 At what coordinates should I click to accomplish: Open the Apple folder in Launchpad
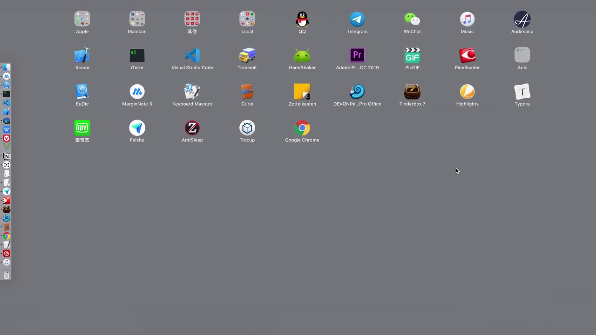[x=82, y=19]
